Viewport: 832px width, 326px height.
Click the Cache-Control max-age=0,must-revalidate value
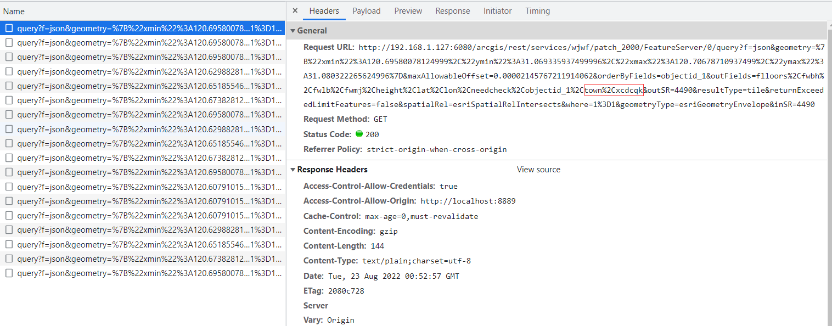click(x=421, y=216)
